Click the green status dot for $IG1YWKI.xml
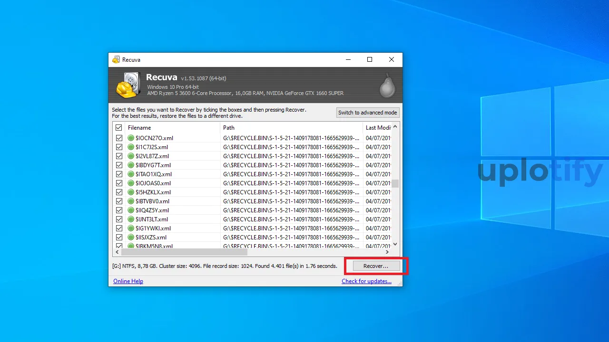The width and height of the screenshot is (609, 342). [131, 228]
